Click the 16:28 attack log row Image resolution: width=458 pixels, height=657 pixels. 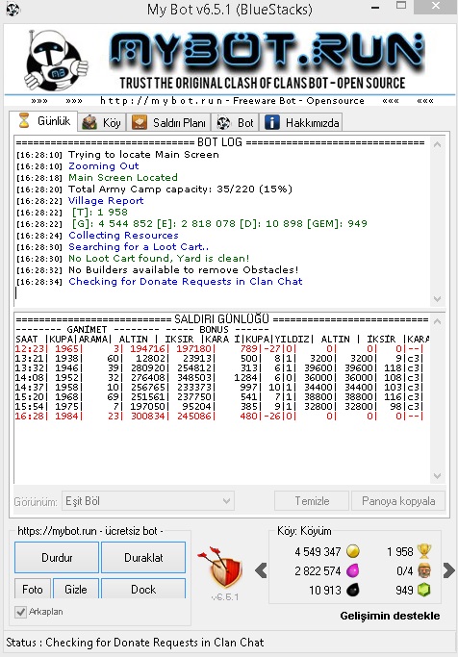point(219,417)
